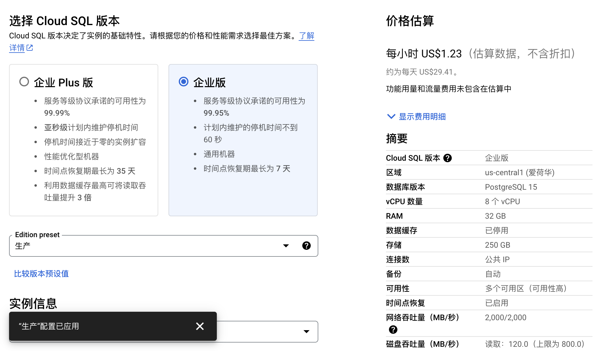Open the dropdown arrow below 实例信息
610x351 pixels.
[307, 332]
